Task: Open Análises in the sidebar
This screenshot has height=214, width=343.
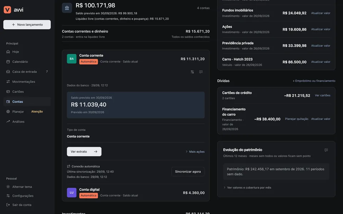Action: pos(27,121)
